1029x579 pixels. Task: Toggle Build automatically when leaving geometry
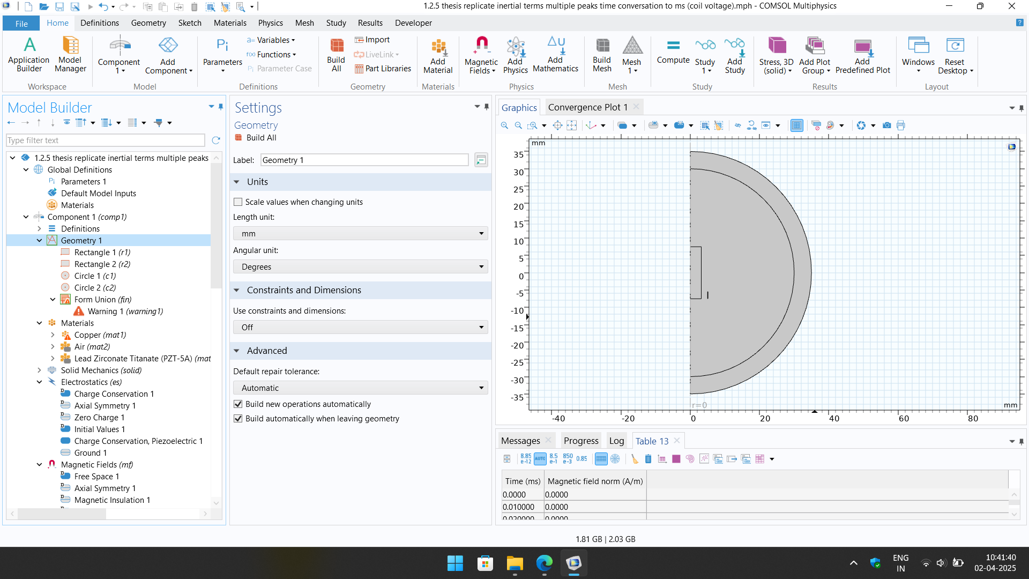pos(238,419)
